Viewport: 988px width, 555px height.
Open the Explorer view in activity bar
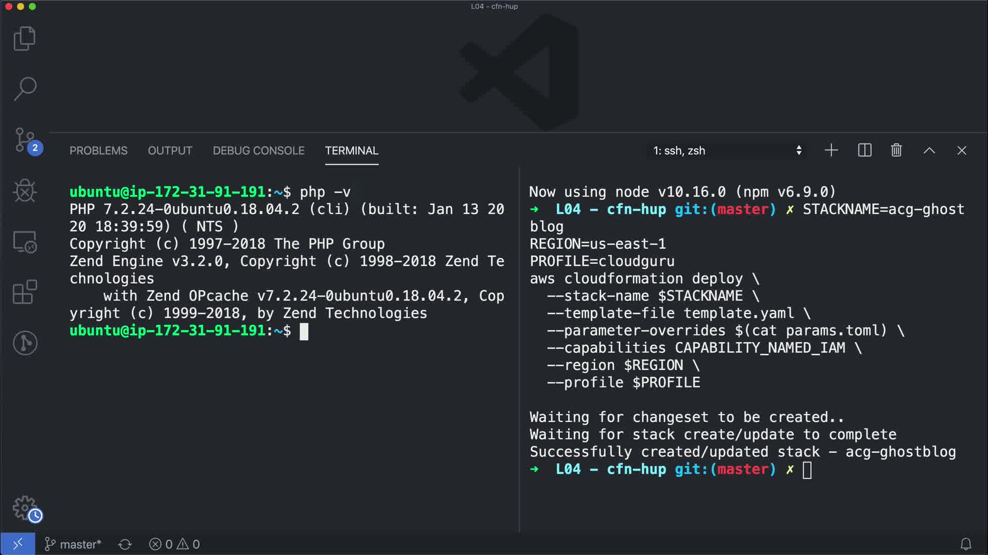(x=24, y=39)
